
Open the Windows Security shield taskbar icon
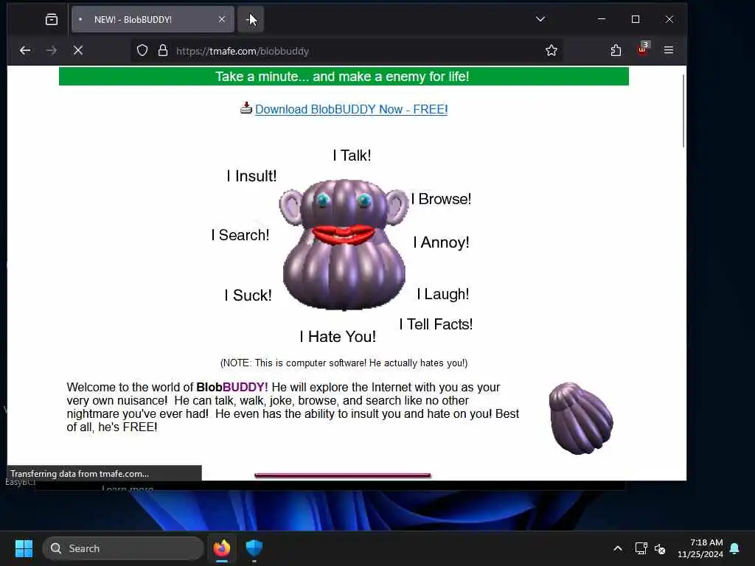(x=254, y=548)
